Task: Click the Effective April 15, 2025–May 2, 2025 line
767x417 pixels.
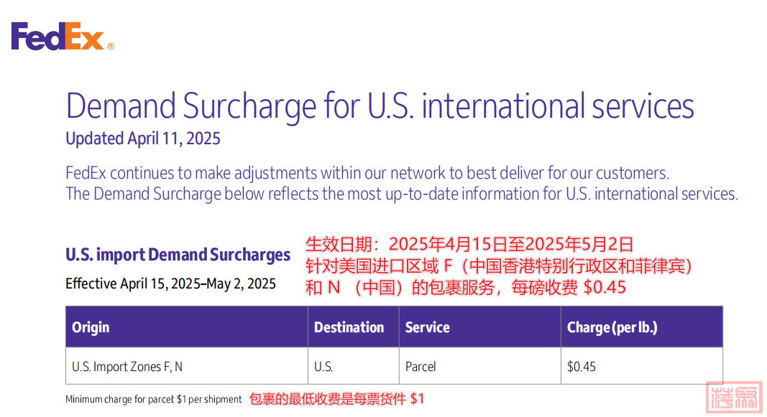Action: tap(170, 284)
